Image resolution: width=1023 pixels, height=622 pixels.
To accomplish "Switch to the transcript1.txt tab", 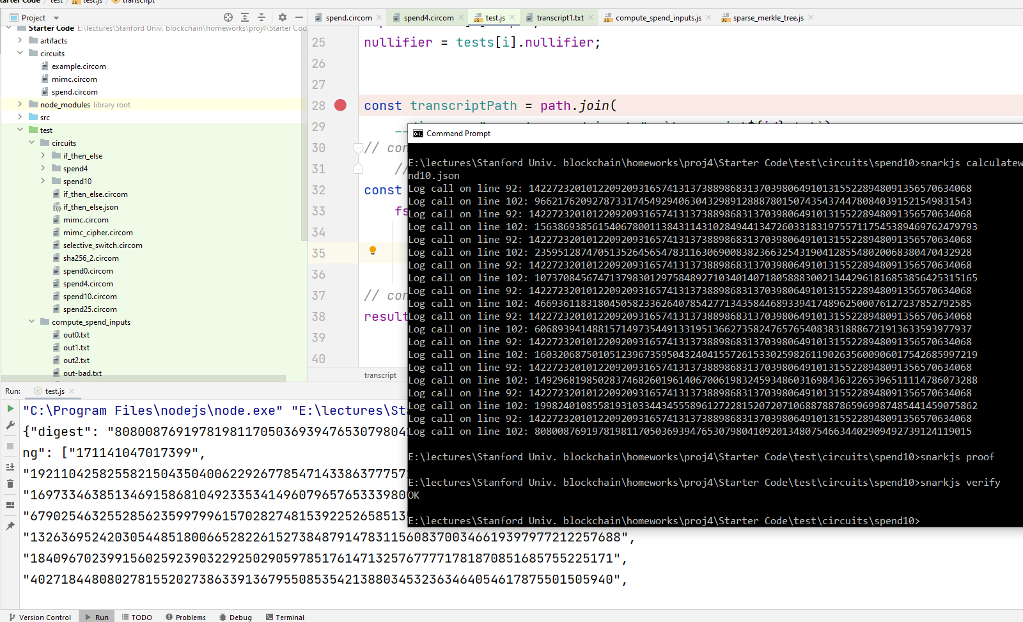I will (560, 18).
